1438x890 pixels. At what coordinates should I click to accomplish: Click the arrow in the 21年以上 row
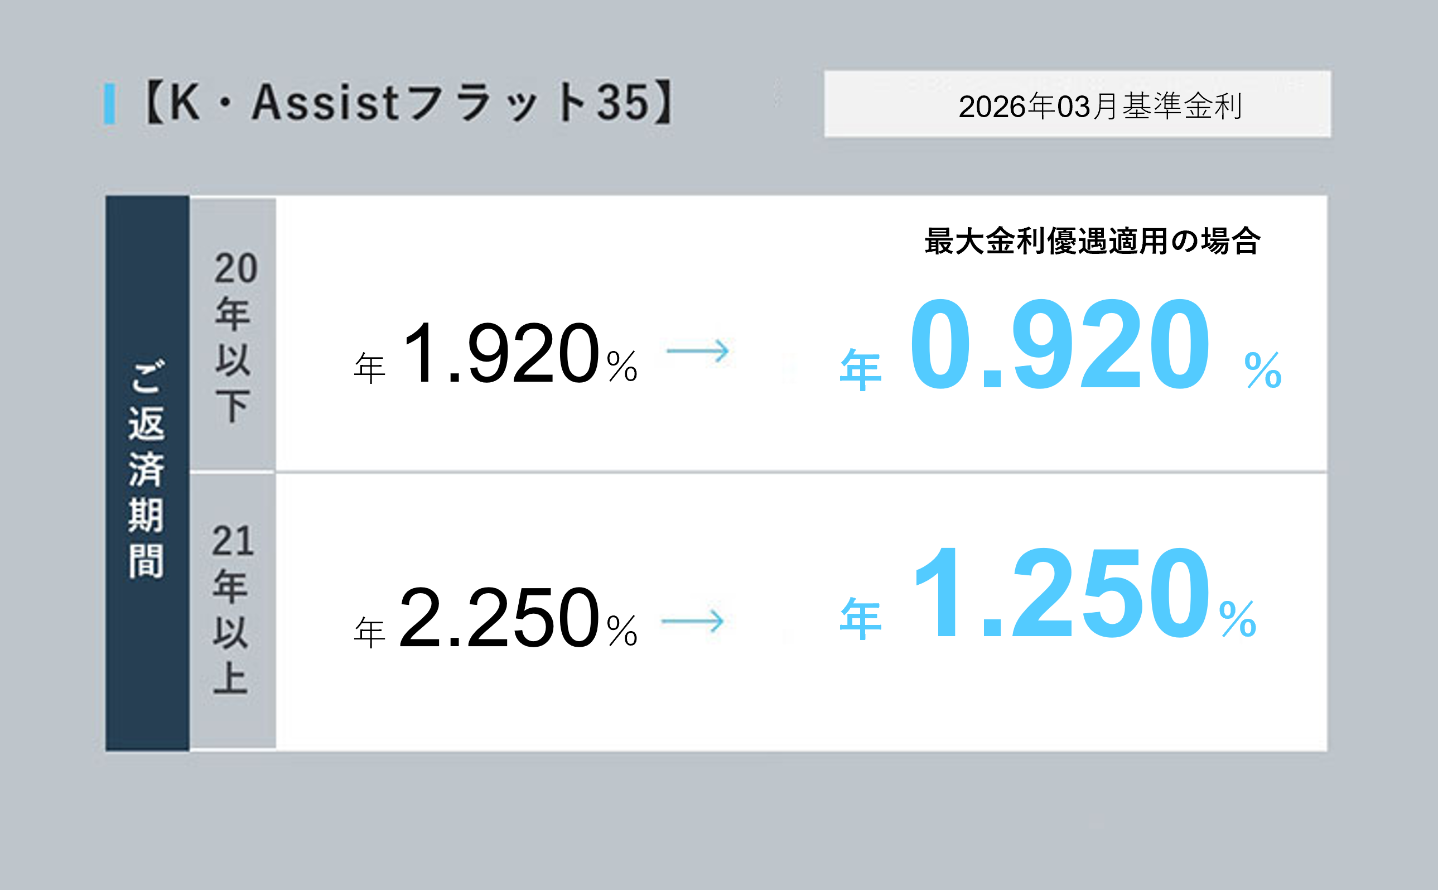693,621
